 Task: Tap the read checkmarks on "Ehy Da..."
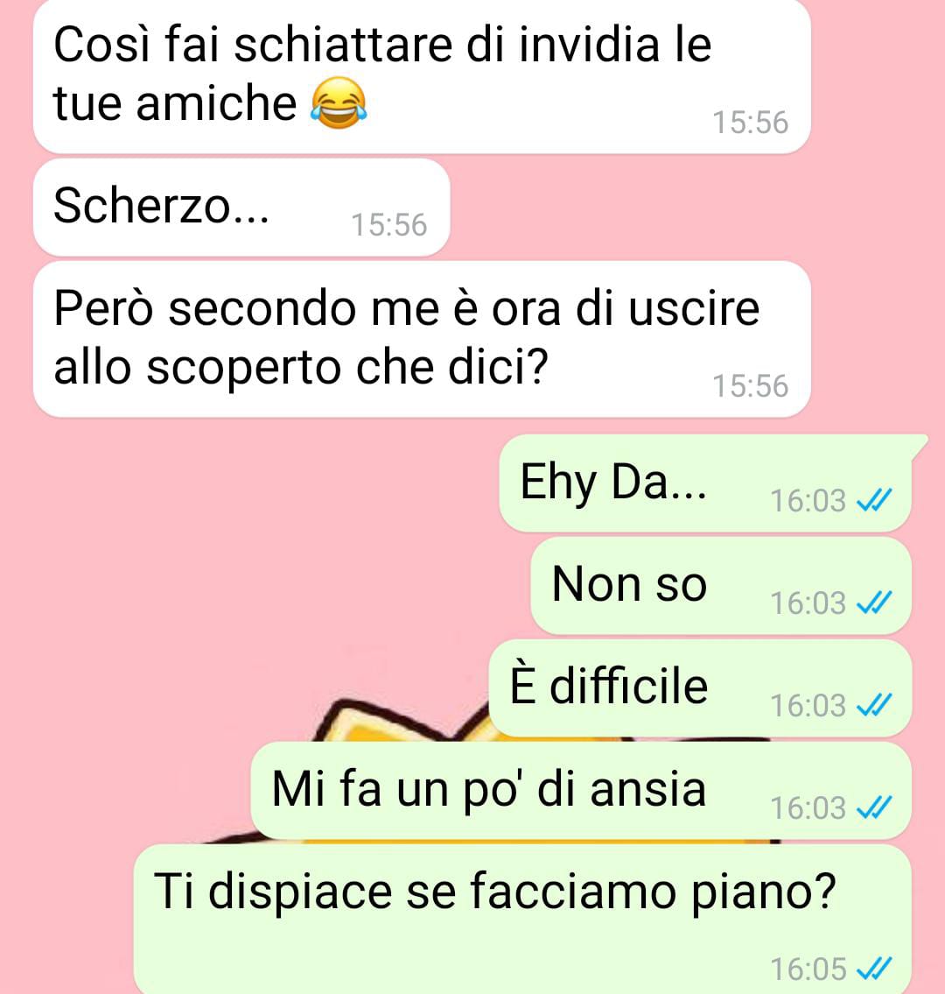point(873,500)
